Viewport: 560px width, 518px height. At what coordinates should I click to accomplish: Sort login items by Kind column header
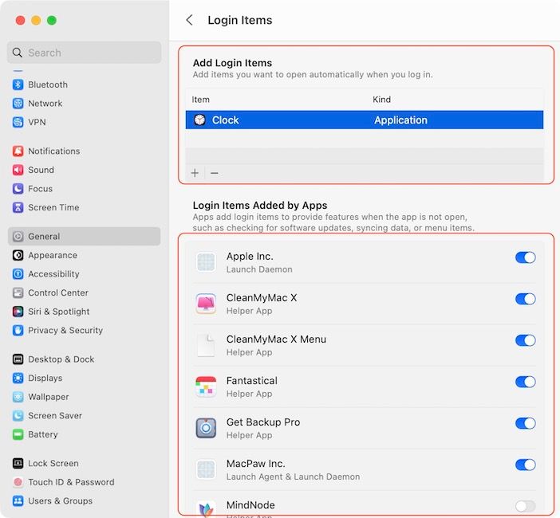[382, 100]
